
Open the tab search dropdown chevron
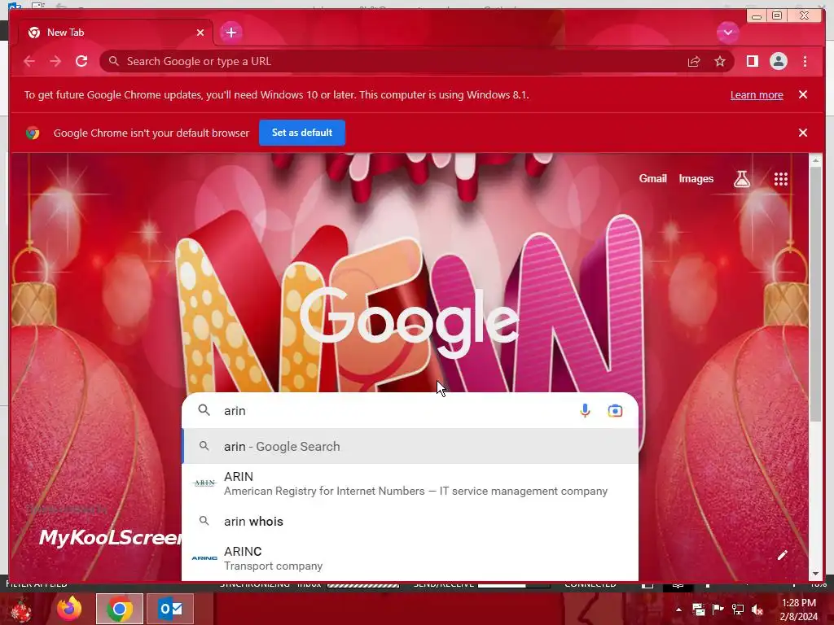pos(727,33)
